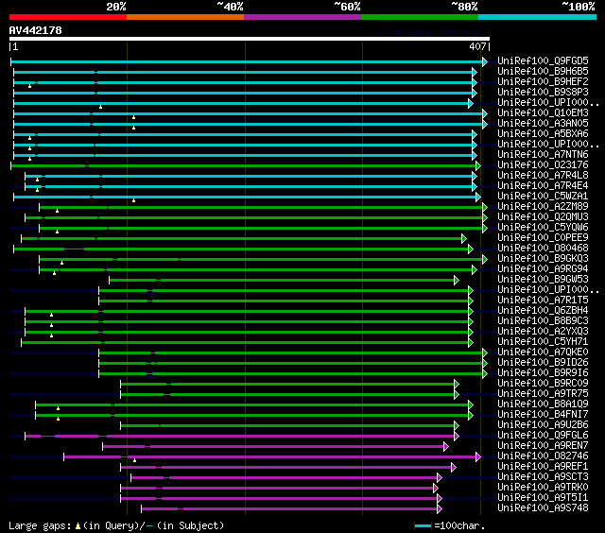Click the orange ~40% identity legend bar

(x=185, y=17)
